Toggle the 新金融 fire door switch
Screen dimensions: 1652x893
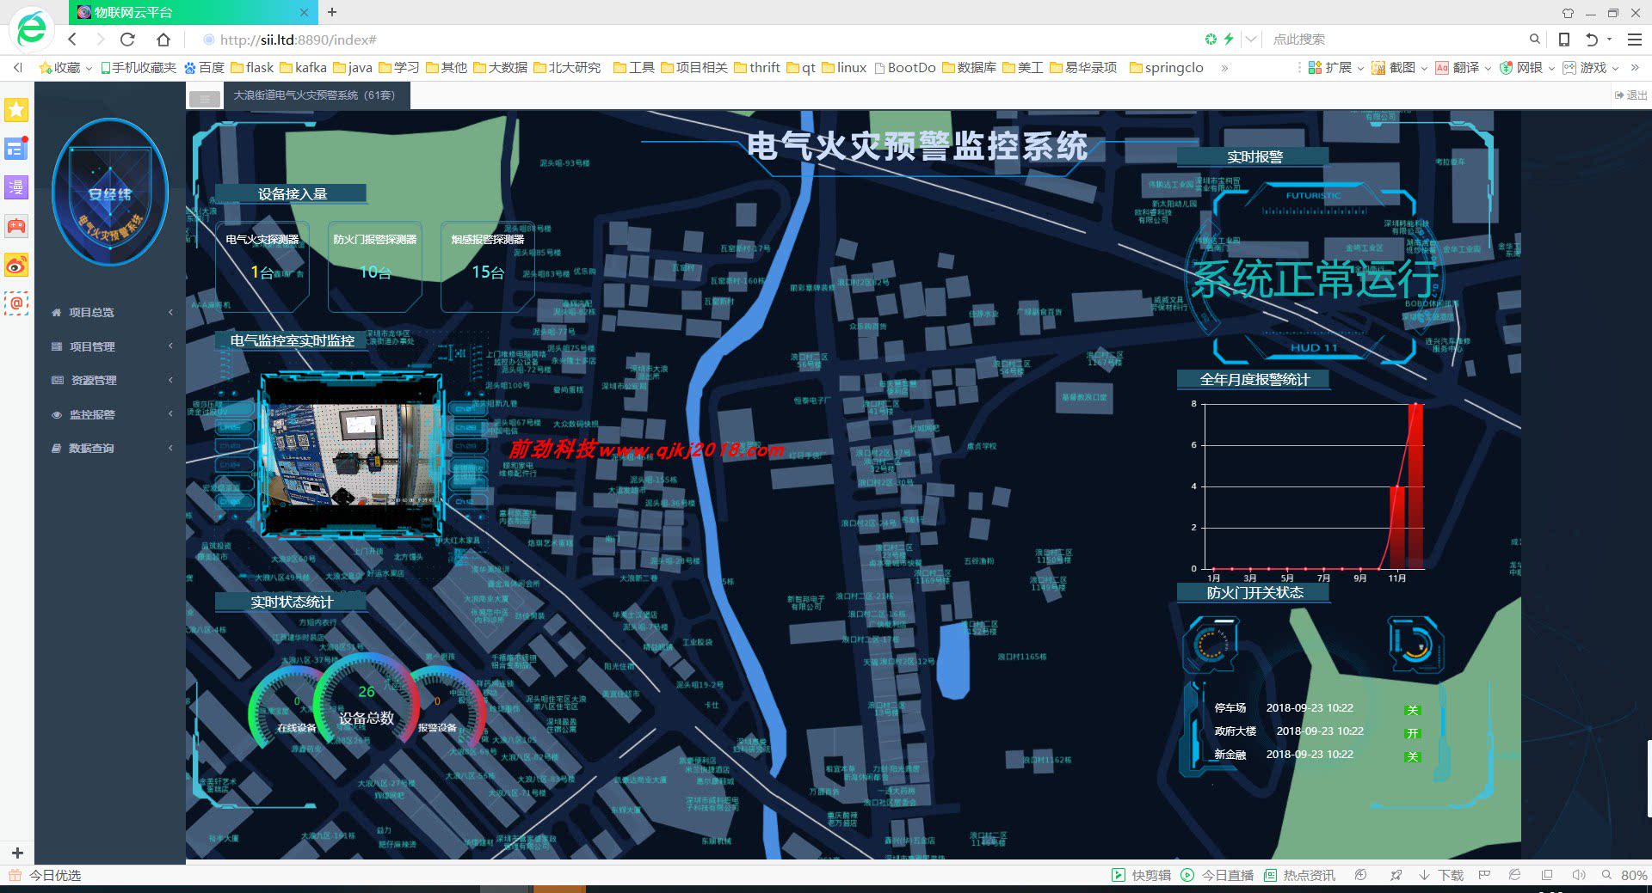[1412, 756]
